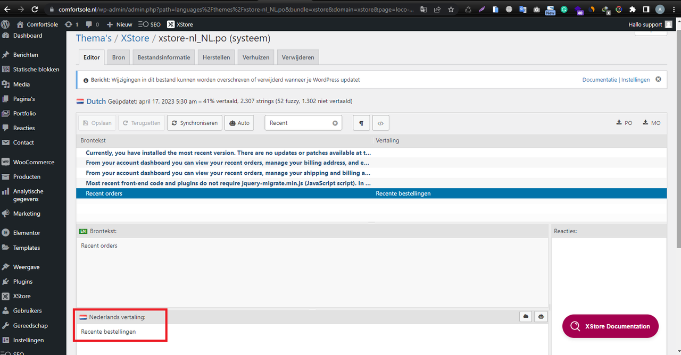The width and height of the screenshot is (681, 355).
Task: Open the Documentatie link in the notice
Action: (x=600, y=80)
